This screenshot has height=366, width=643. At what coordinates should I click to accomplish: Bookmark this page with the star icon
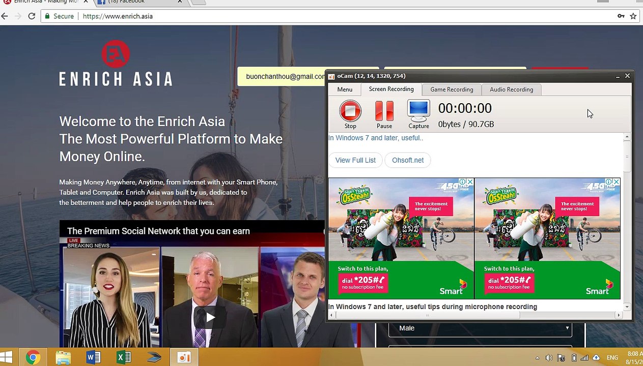point(633,16)
